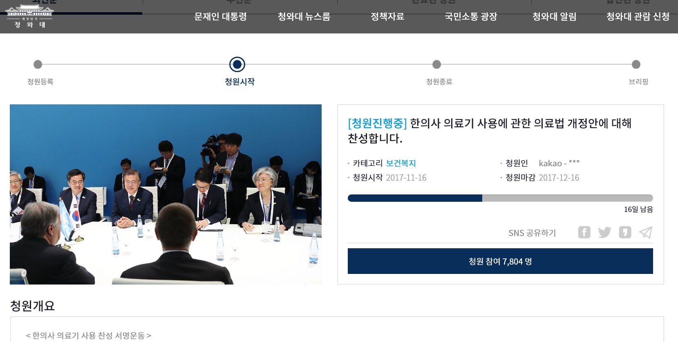Click the 청원 참여 7,804 명 button
Screen dimensions: 678x342
500,261
